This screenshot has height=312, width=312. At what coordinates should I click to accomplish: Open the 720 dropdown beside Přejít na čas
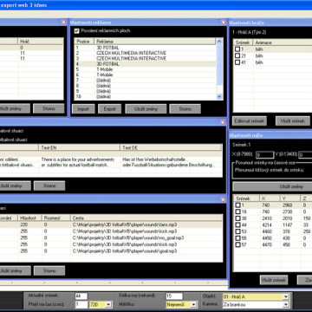pos(108,304)
